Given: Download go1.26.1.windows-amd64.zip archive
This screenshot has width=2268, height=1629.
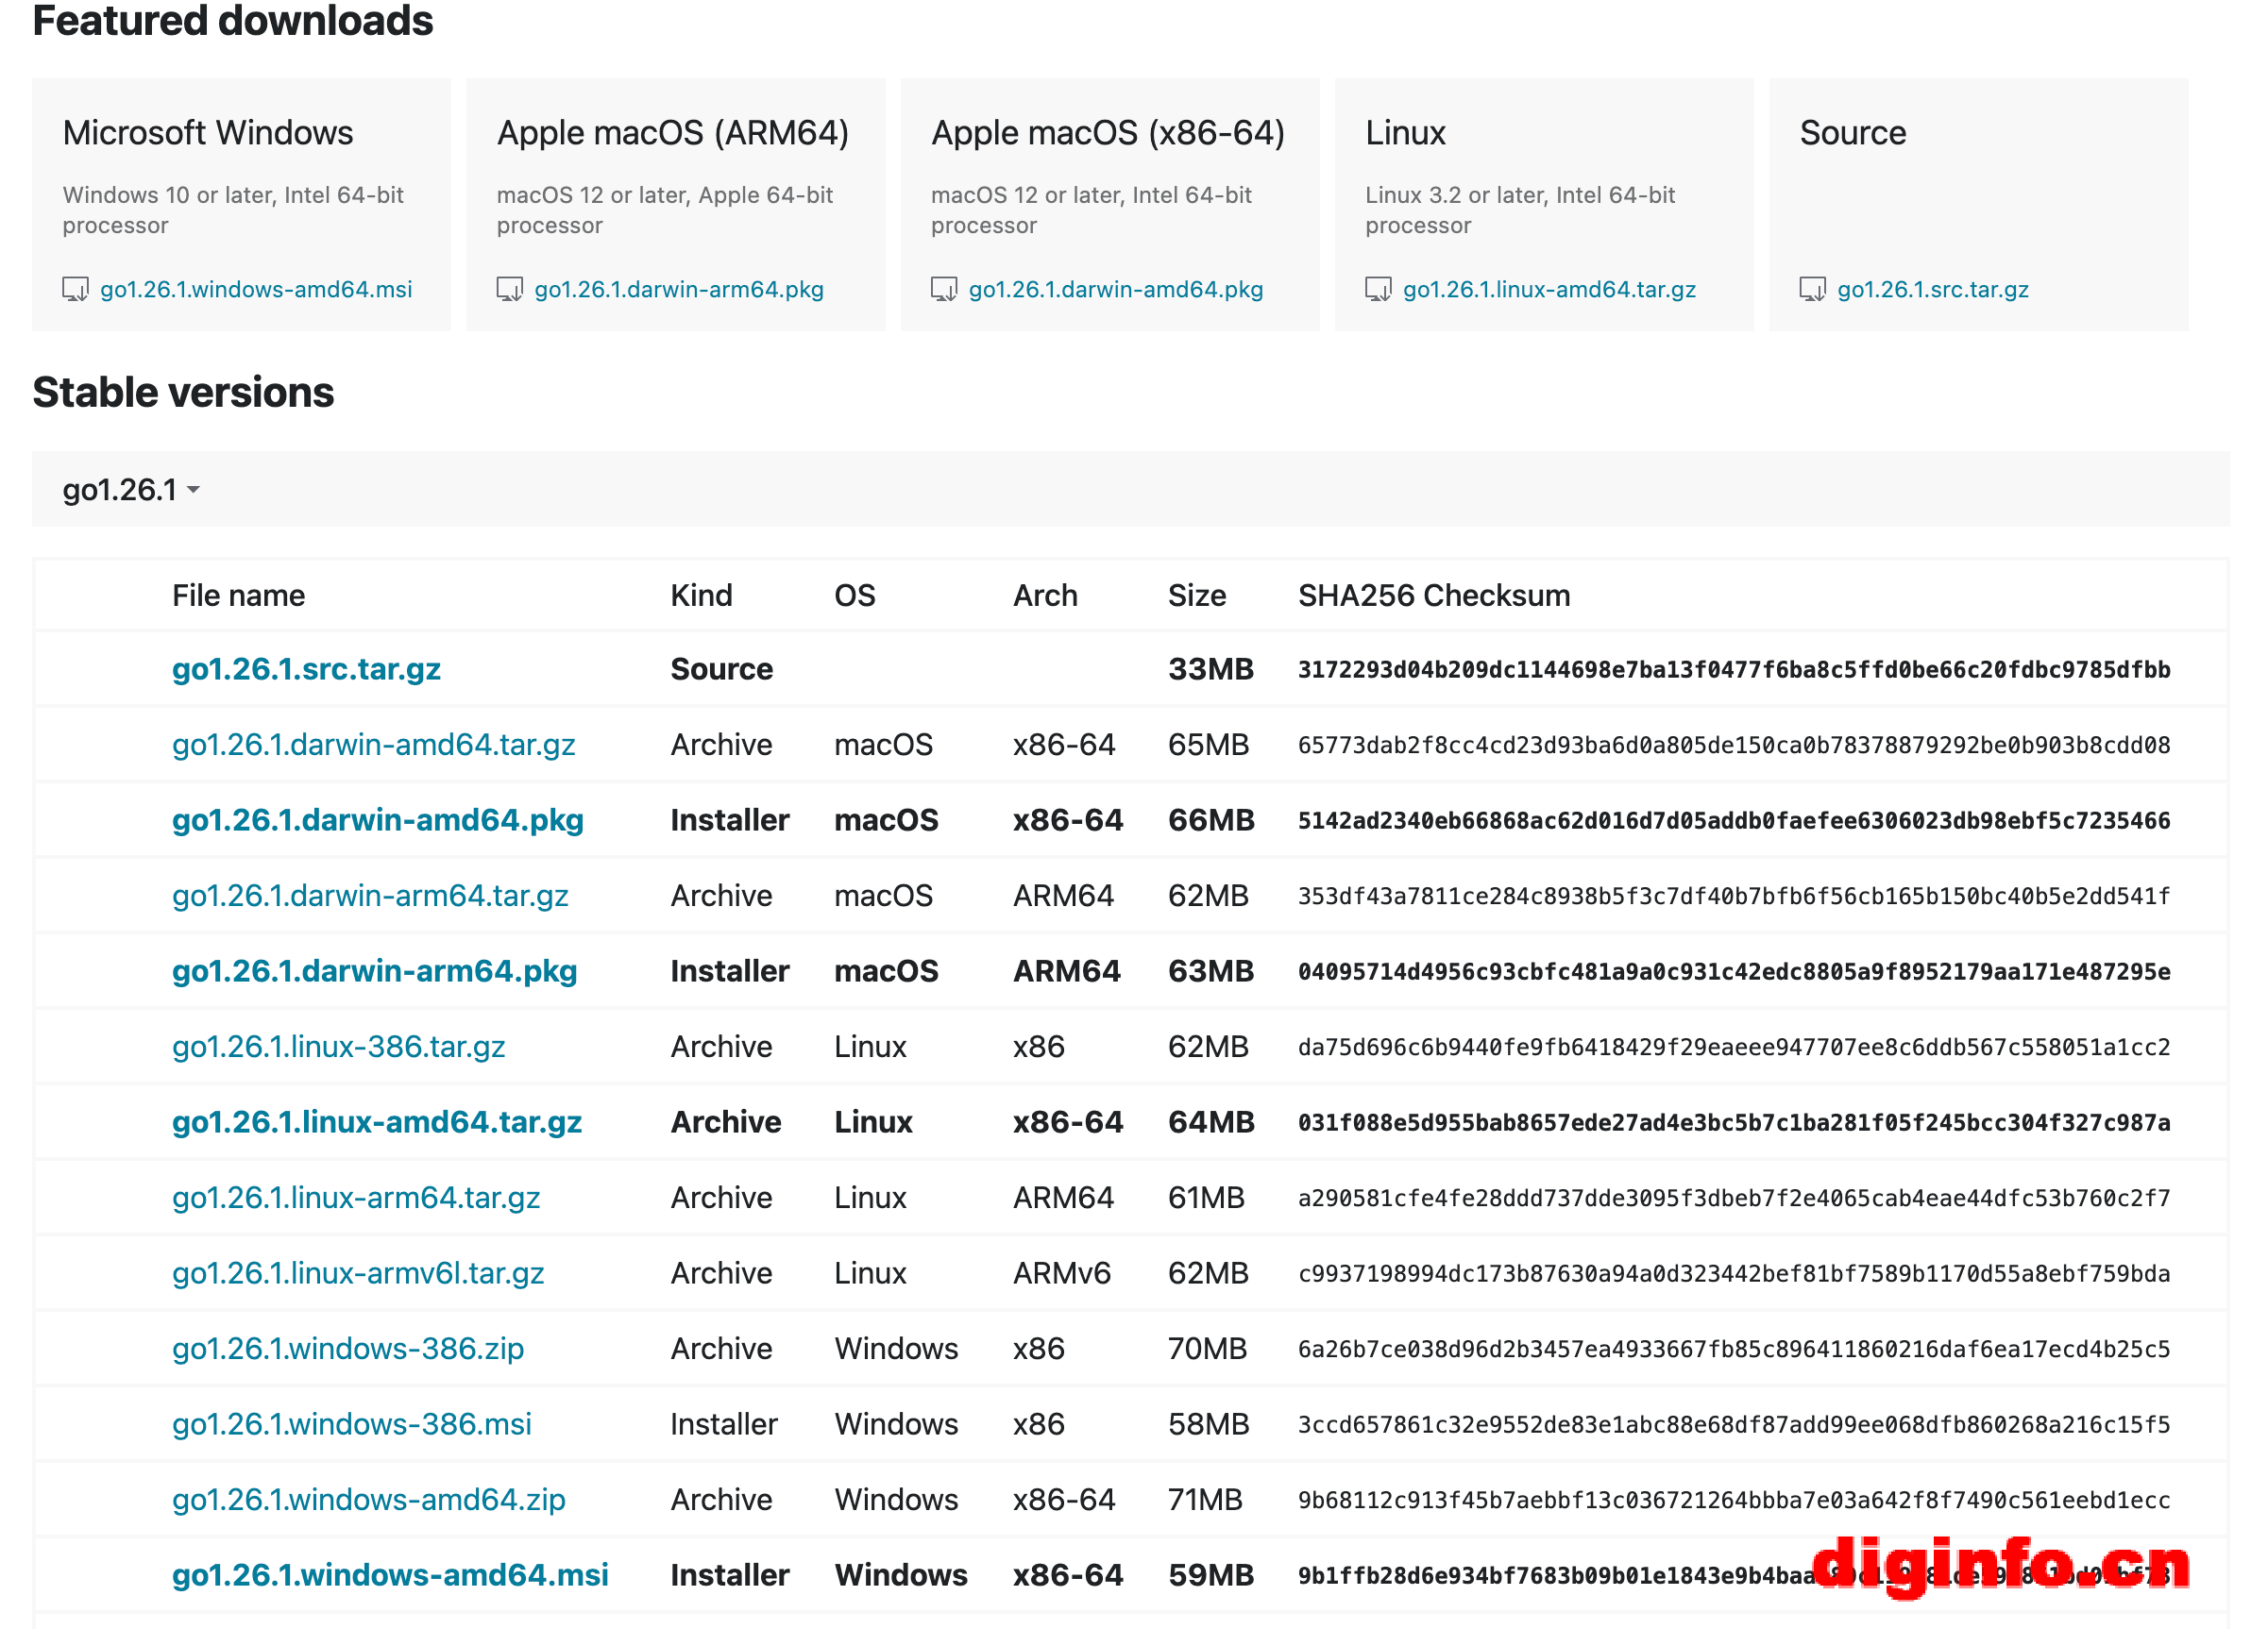Looking at the screenshot, I should pos(368,1499).
